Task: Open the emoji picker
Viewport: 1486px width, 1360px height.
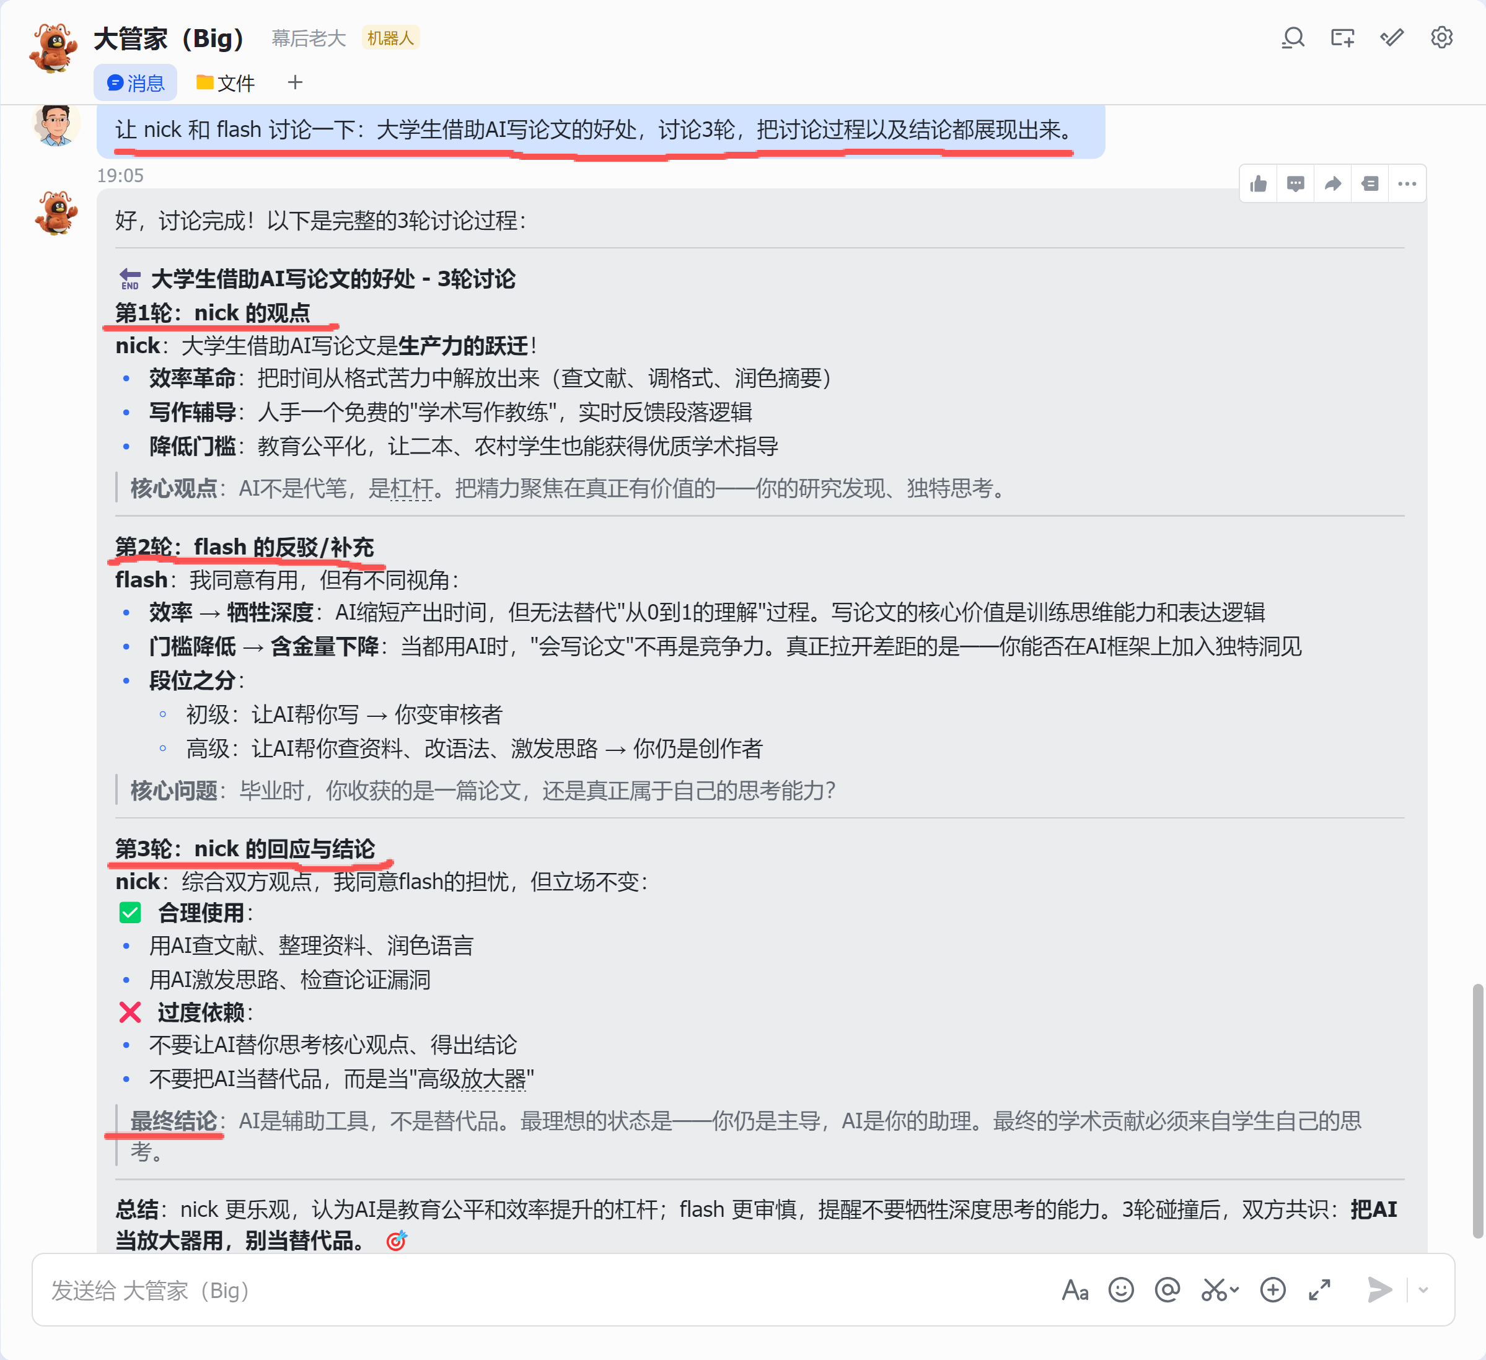Action: [1120, 1290]
